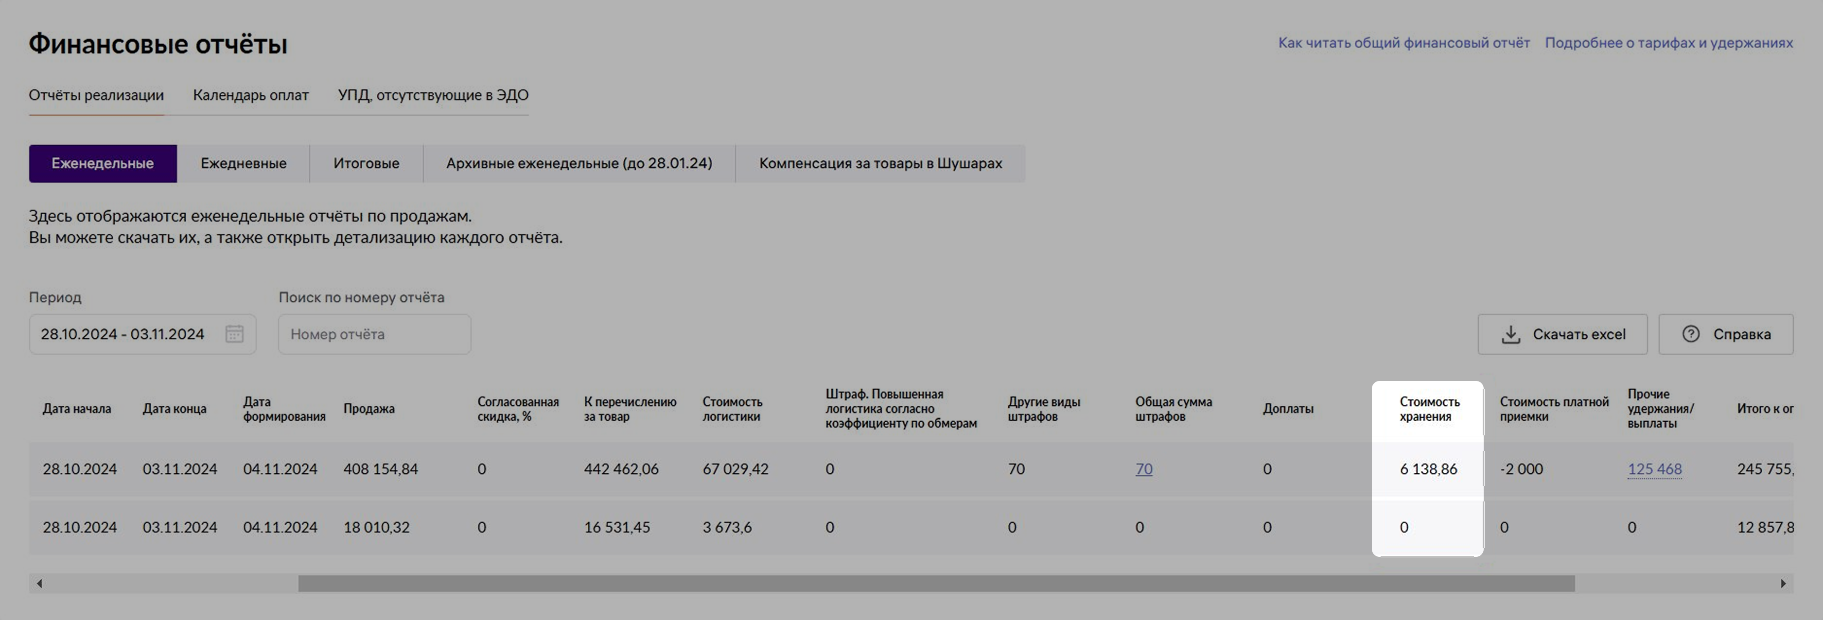Open other deductions link 125 468

(x=1655, y=469)
